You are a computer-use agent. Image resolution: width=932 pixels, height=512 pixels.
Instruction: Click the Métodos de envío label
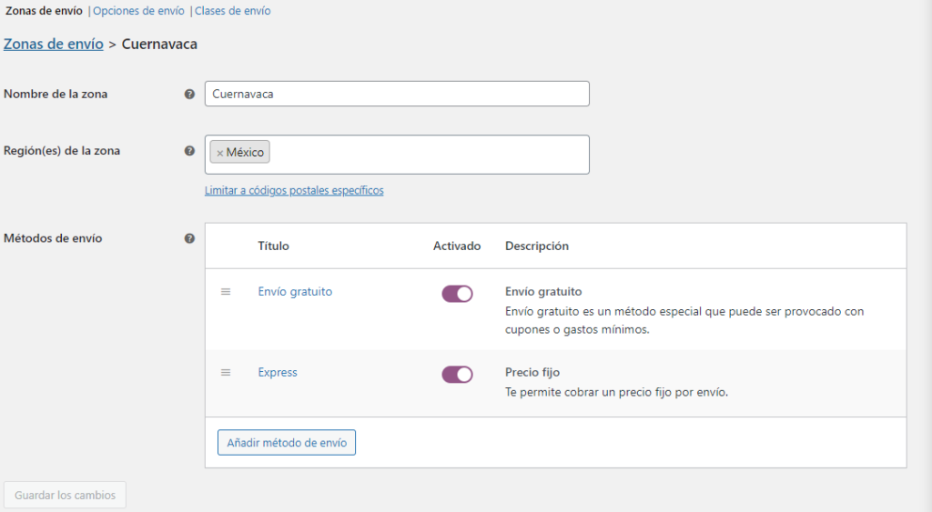pyautogui.click(x=53, y=238)
